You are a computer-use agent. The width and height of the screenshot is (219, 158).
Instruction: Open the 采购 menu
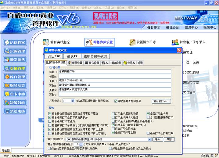[28, 8]
